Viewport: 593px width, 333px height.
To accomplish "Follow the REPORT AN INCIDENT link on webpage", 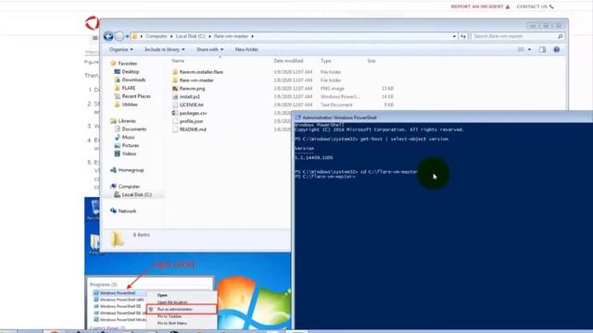I will click(x=477, y=6).
